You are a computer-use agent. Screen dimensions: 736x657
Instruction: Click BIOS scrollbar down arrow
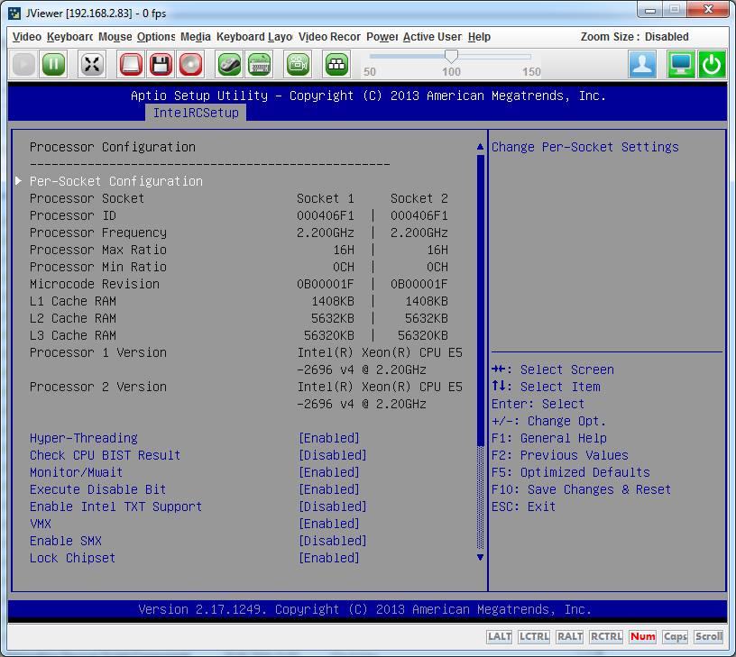point(480,558)
